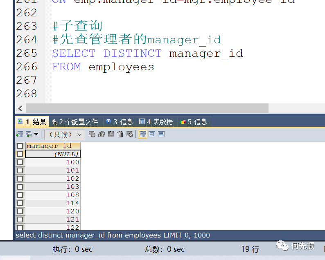Select the cell with value 120
The width and height of the screenshot is (325, 260).
53,211
